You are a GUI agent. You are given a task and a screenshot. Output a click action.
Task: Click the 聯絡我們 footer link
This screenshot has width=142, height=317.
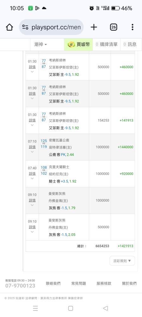tap(53, 283)
